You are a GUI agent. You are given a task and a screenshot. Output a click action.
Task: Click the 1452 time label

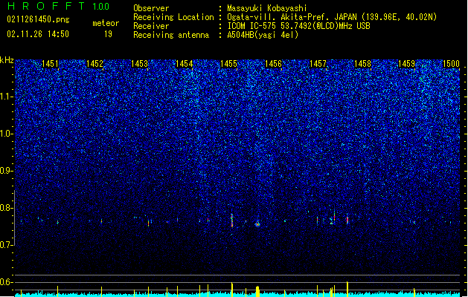94,64
